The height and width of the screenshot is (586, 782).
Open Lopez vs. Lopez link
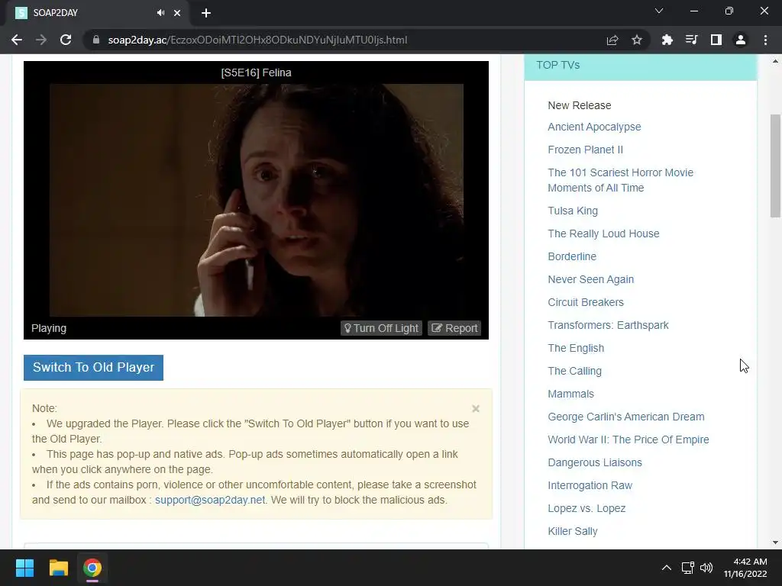(x=586, y=508)
